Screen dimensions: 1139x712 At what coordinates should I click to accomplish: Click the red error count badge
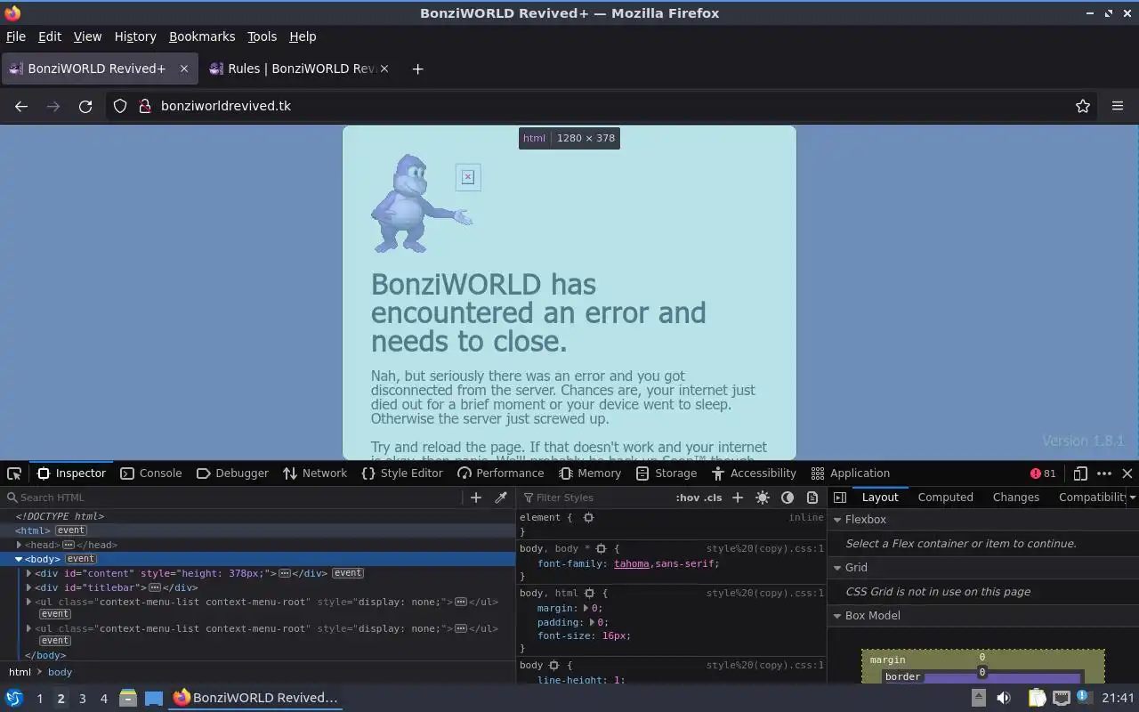tap(1043, 473)
